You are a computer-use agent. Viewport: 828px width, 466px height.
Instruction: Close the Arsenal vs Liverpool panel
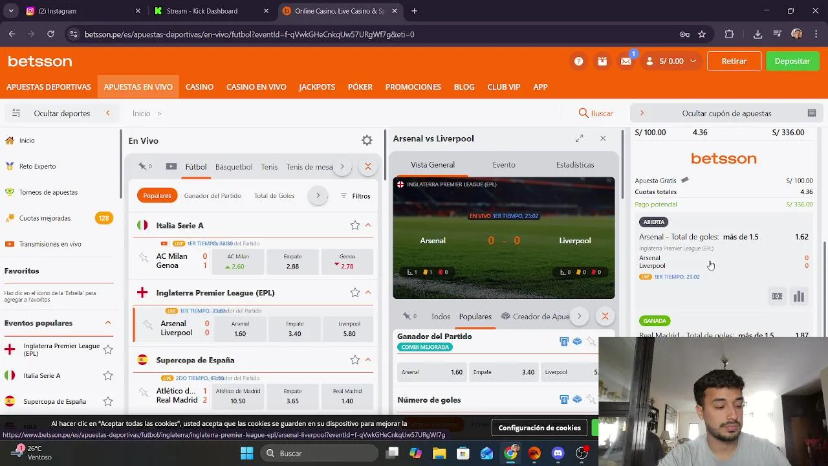[603, 139]
